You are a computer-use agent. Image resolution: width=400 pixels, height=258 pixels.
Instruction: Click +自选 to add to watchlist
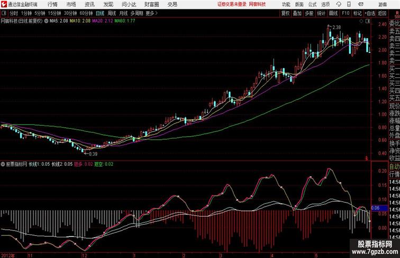point(370,13)
